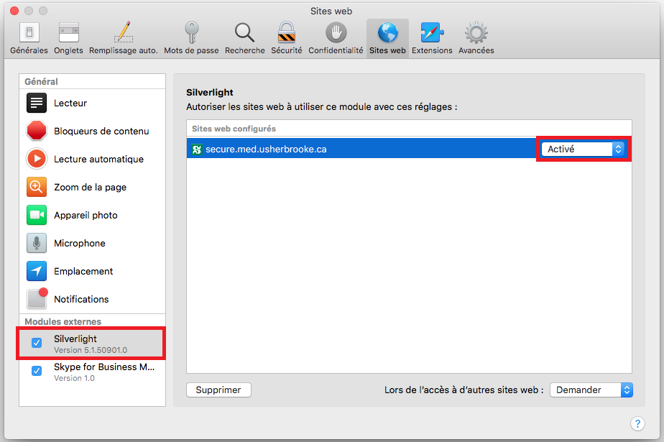Click the Supprimer button

[x=218, y=390]
